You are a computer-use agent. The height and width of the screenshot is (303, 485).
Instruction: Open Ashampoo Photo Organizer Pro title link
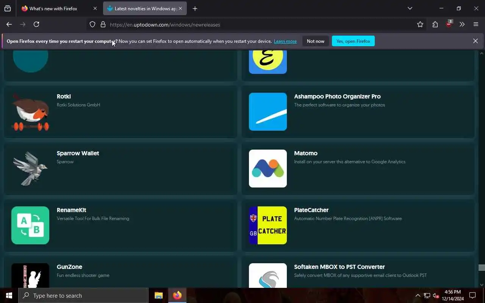337,97
